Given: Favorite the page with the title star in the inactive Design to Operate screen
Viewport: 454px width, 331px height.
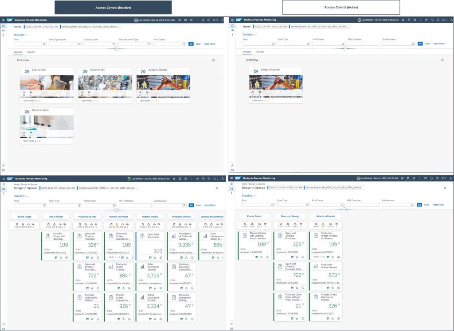Looking at the screenshot, I should [x=216, y=188].
